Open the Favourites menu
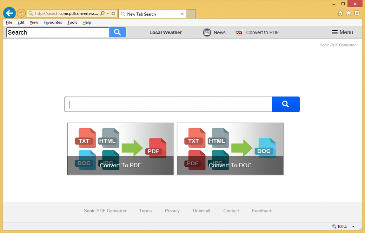 (x=53, y=22)
